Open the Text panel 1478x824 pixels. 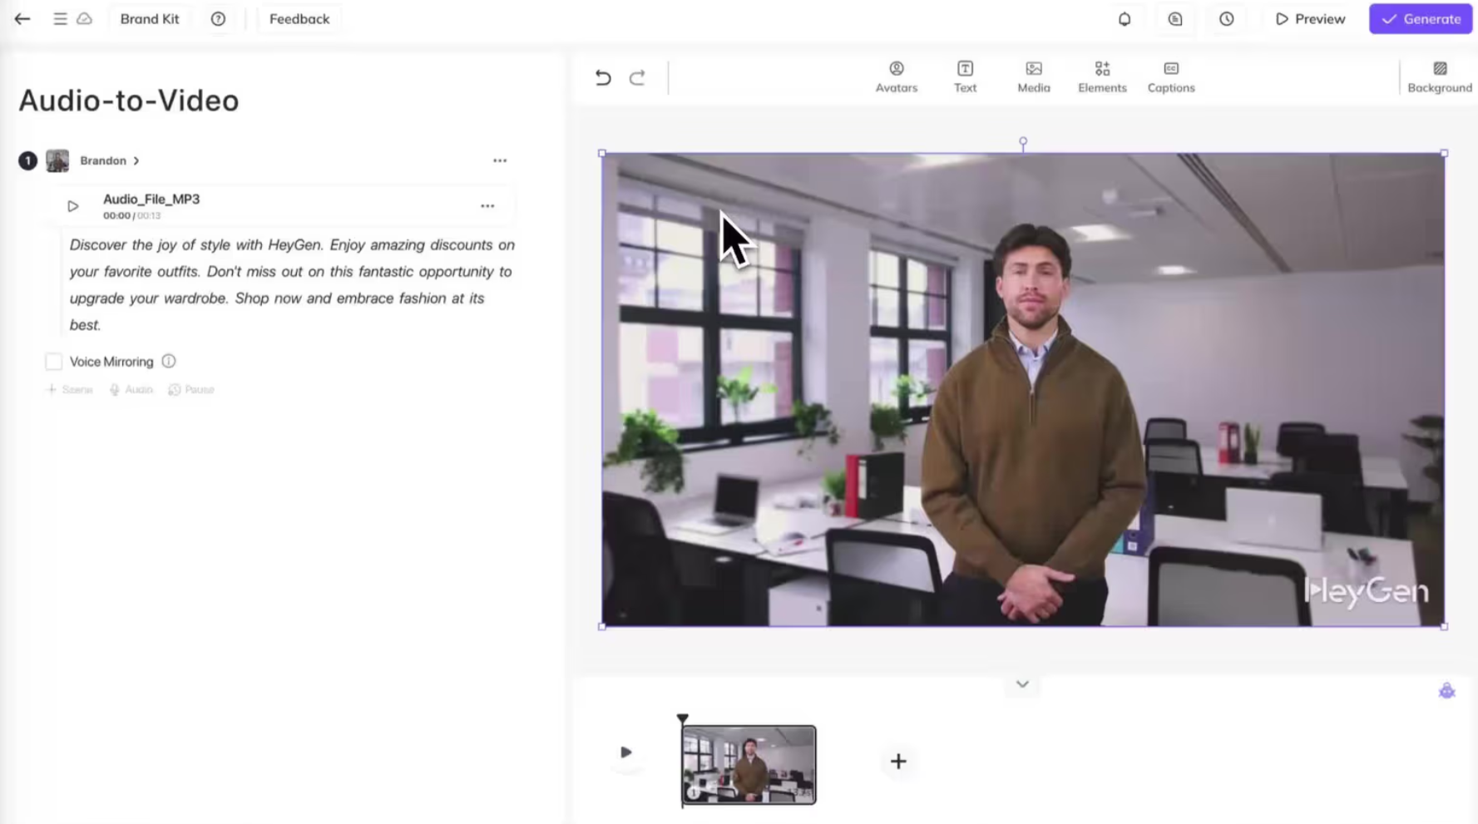click(965, 76)
